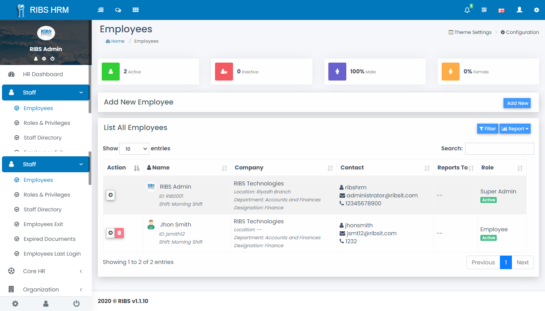Open the entries-per-page dropdown
The height and width of the screenshot is (311, 545).
click(134, 149)
